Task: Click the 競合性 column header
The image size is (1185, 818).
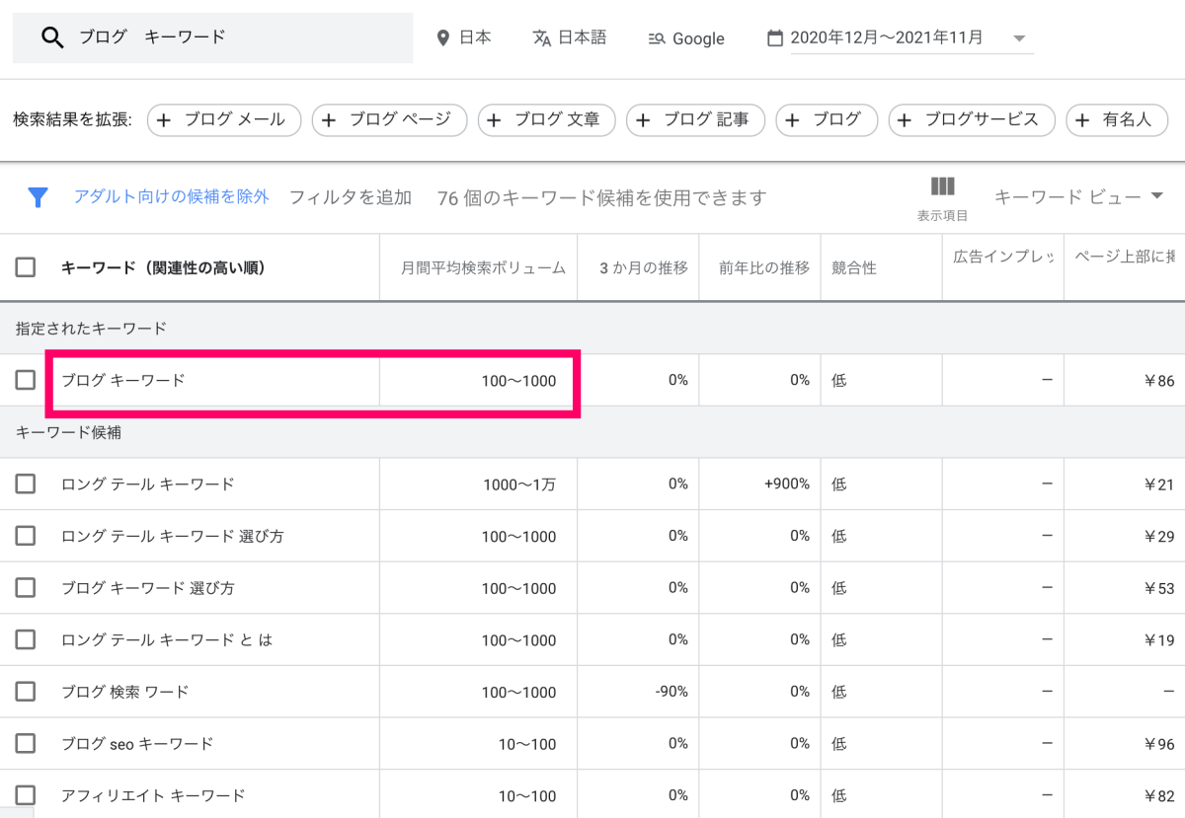Action: [854, 267]
